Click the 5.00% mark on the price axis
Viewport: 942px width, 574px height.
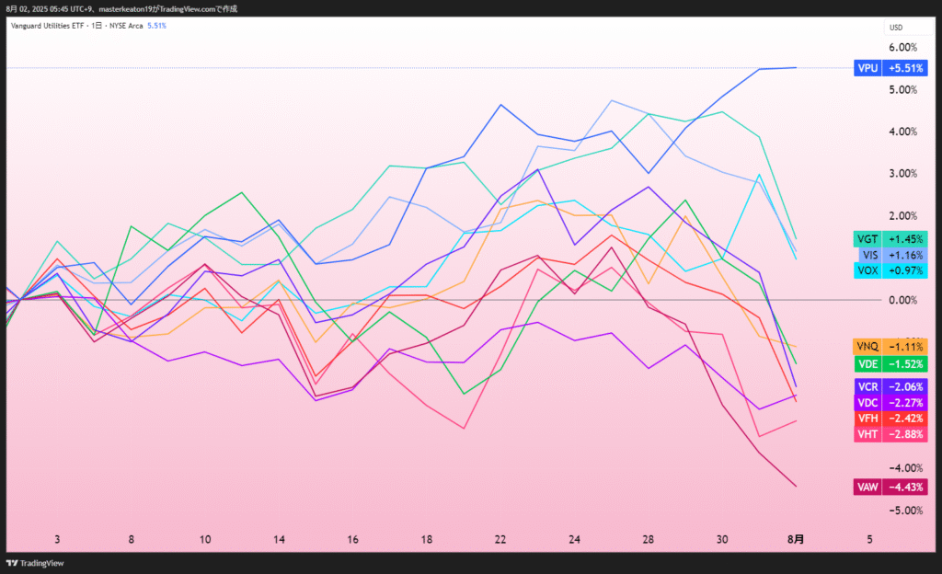pos(903,89)
